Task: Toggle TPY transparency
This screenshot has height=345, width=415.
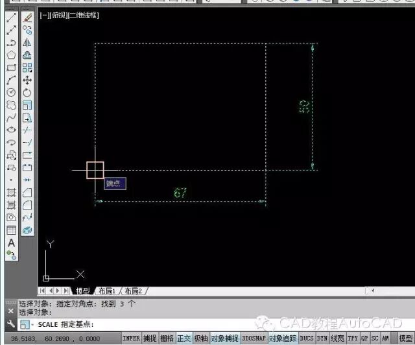Action: (353, 338)
